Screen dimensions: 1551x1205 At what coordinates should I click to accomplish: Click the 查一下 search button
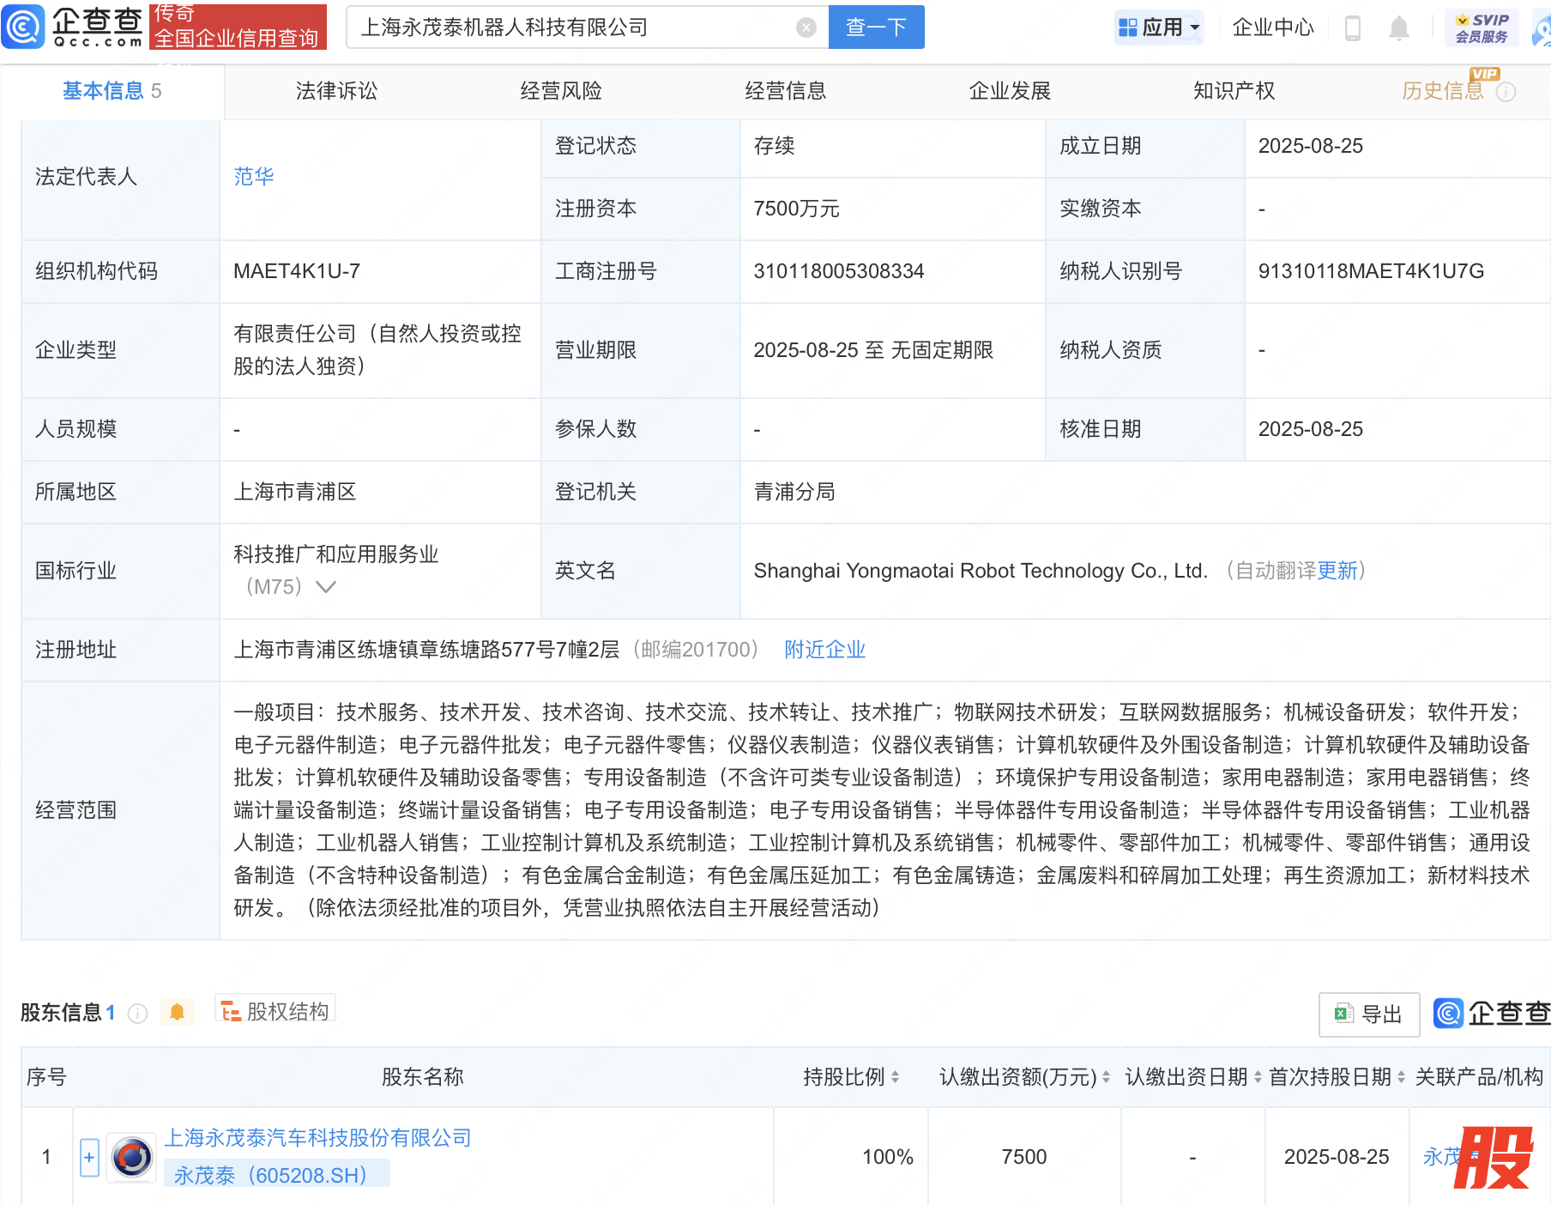(876, 27)
